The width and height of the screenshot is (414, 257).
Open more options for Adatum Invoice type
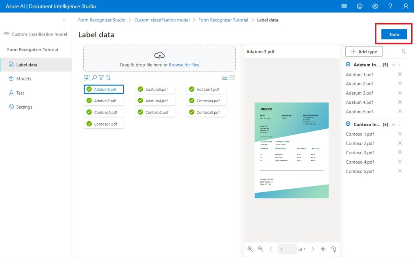[400, 65]
